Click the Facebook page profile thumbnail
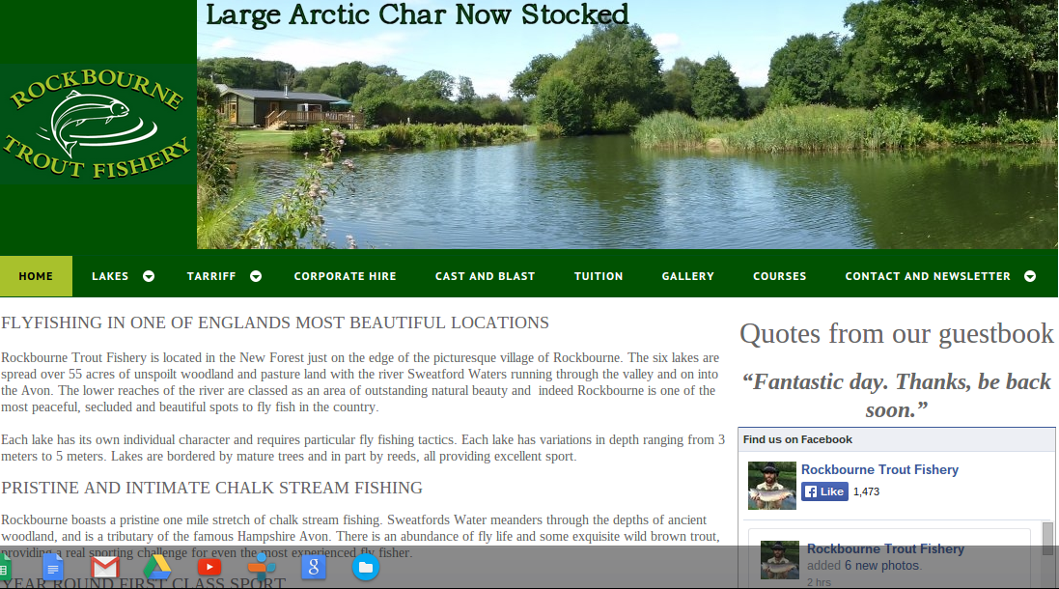Screen dimensions: 1059x589 pyautogui.click(x=772, y=485)
